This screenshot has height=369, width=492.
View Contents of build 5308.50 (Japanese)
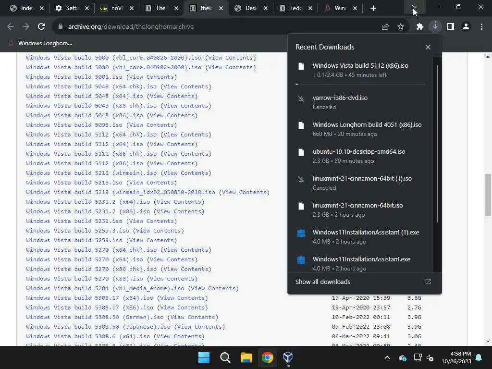pos(199,327)
